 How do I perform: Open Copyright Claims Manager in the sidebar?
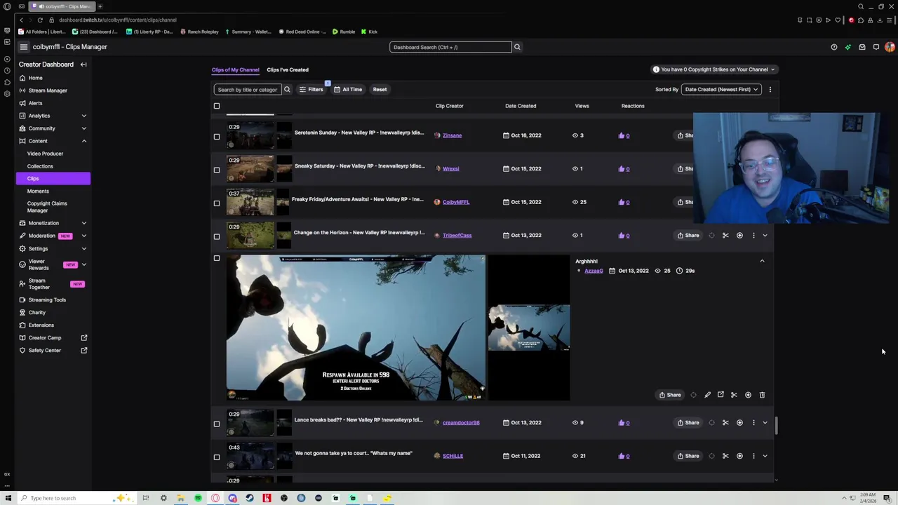pyautogui.click(x=47, y=207)
